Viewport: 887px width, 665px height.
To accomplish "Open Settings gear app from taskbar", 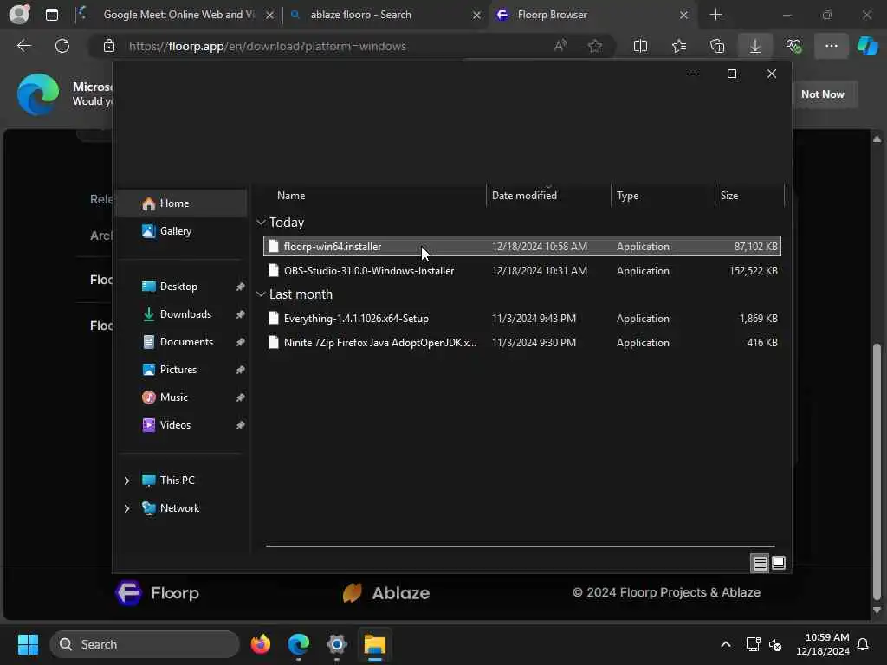I will 337,644.
